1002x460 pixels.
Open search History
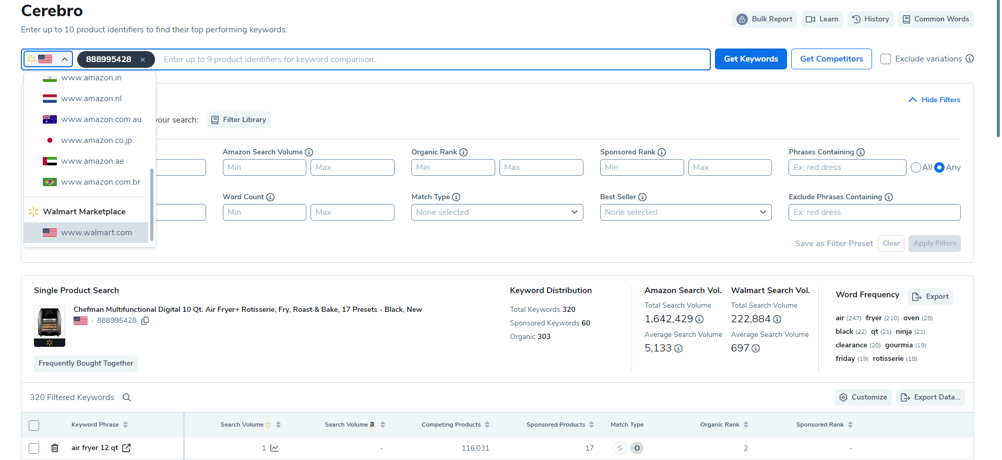click(x=870, y=19)
